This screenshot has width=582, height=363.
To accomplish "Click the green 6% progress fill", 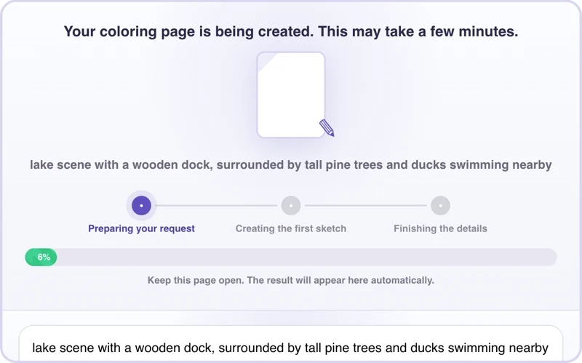I will pyautogui.click(x=41, y=258).
